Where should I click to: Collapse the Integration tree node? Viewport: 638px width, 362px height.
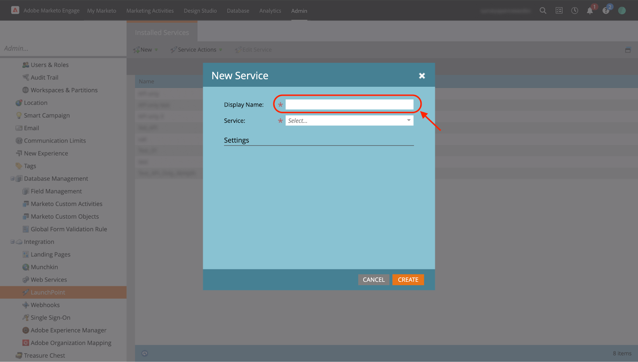coord(12,242)
